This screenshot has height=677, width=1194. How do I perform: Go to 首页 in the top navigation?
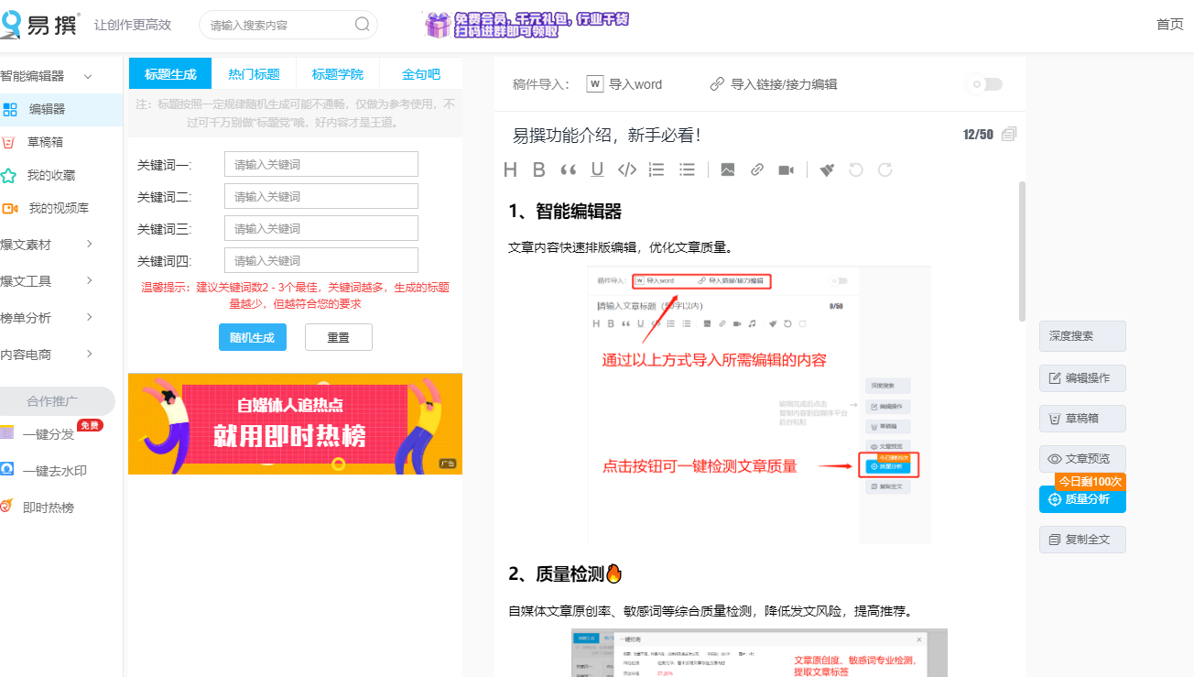(1169, 25)
